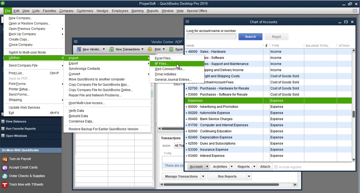Click the Search button in Chart of Accounts

pos(250,37)
